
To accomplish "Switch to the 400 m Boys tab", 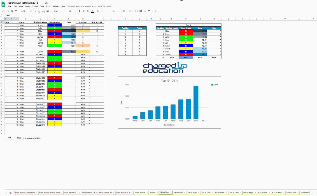I will click(249, 193).
